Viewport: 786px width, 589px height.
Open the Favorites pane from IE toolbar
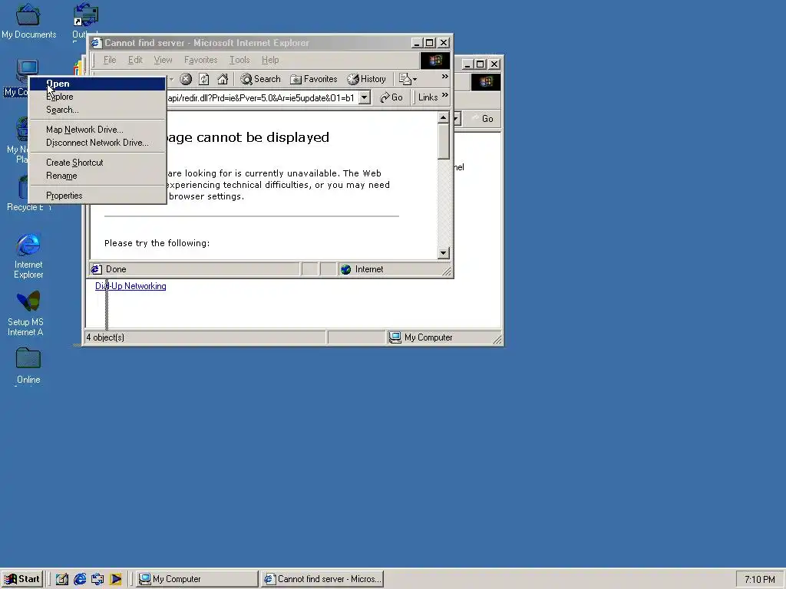314,79
